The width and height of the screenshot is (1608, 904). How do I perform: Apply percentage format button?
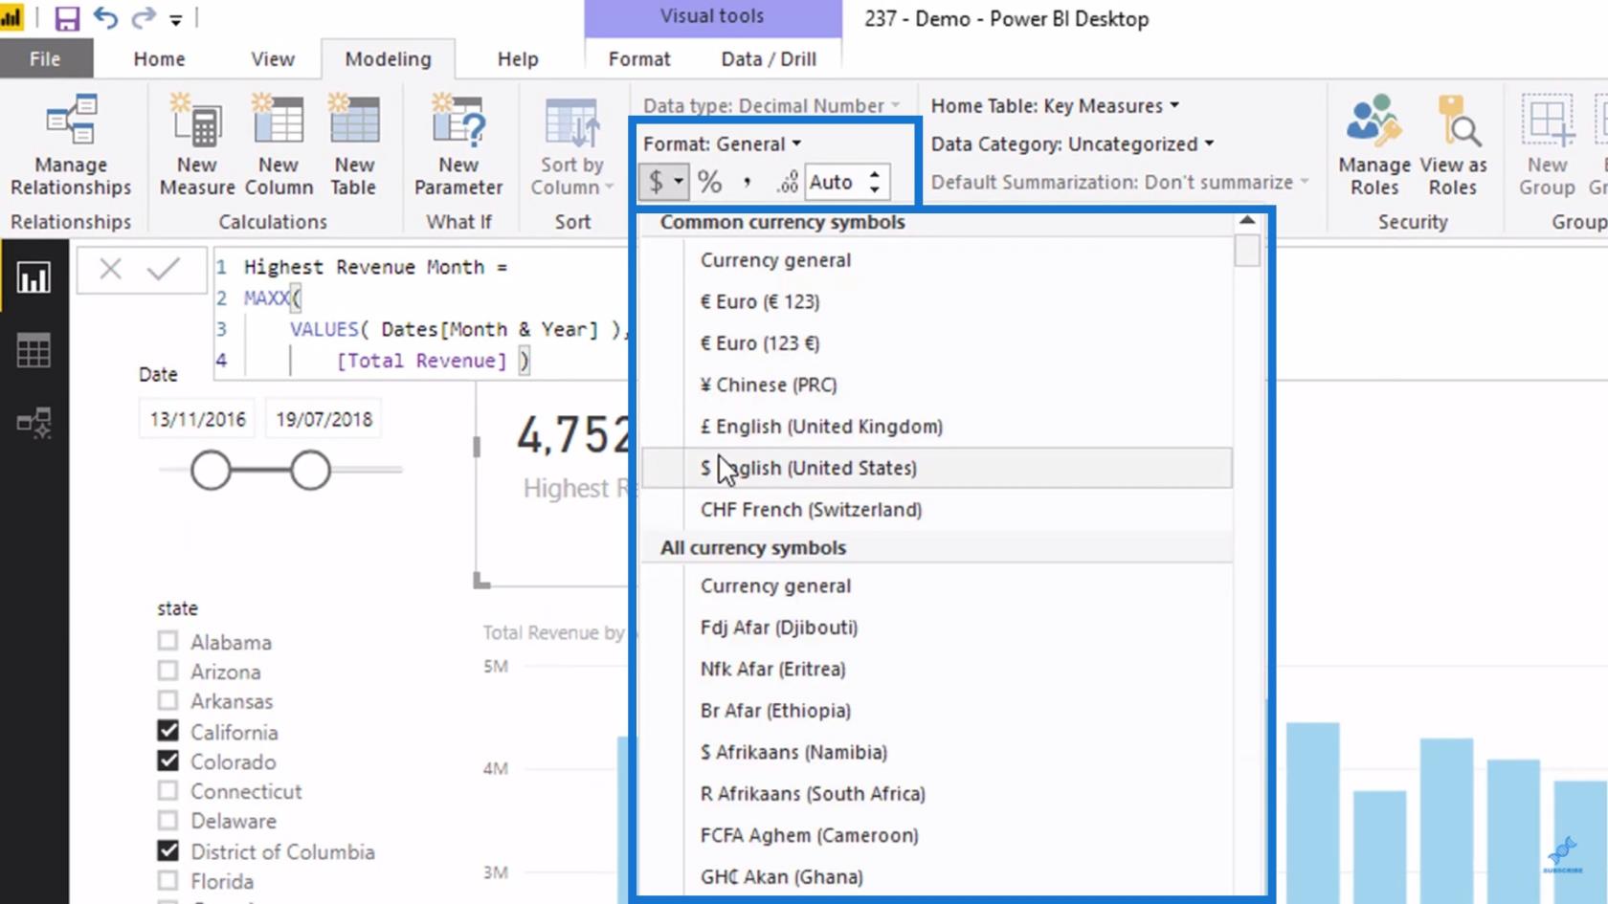coord(709,182)
